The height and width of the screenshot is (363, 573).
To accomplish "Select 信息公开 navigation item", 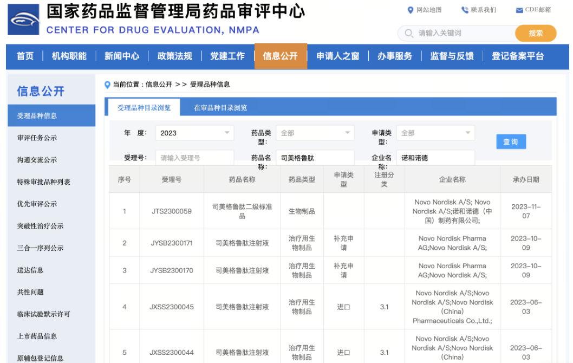I will click(x=281, y=56).
